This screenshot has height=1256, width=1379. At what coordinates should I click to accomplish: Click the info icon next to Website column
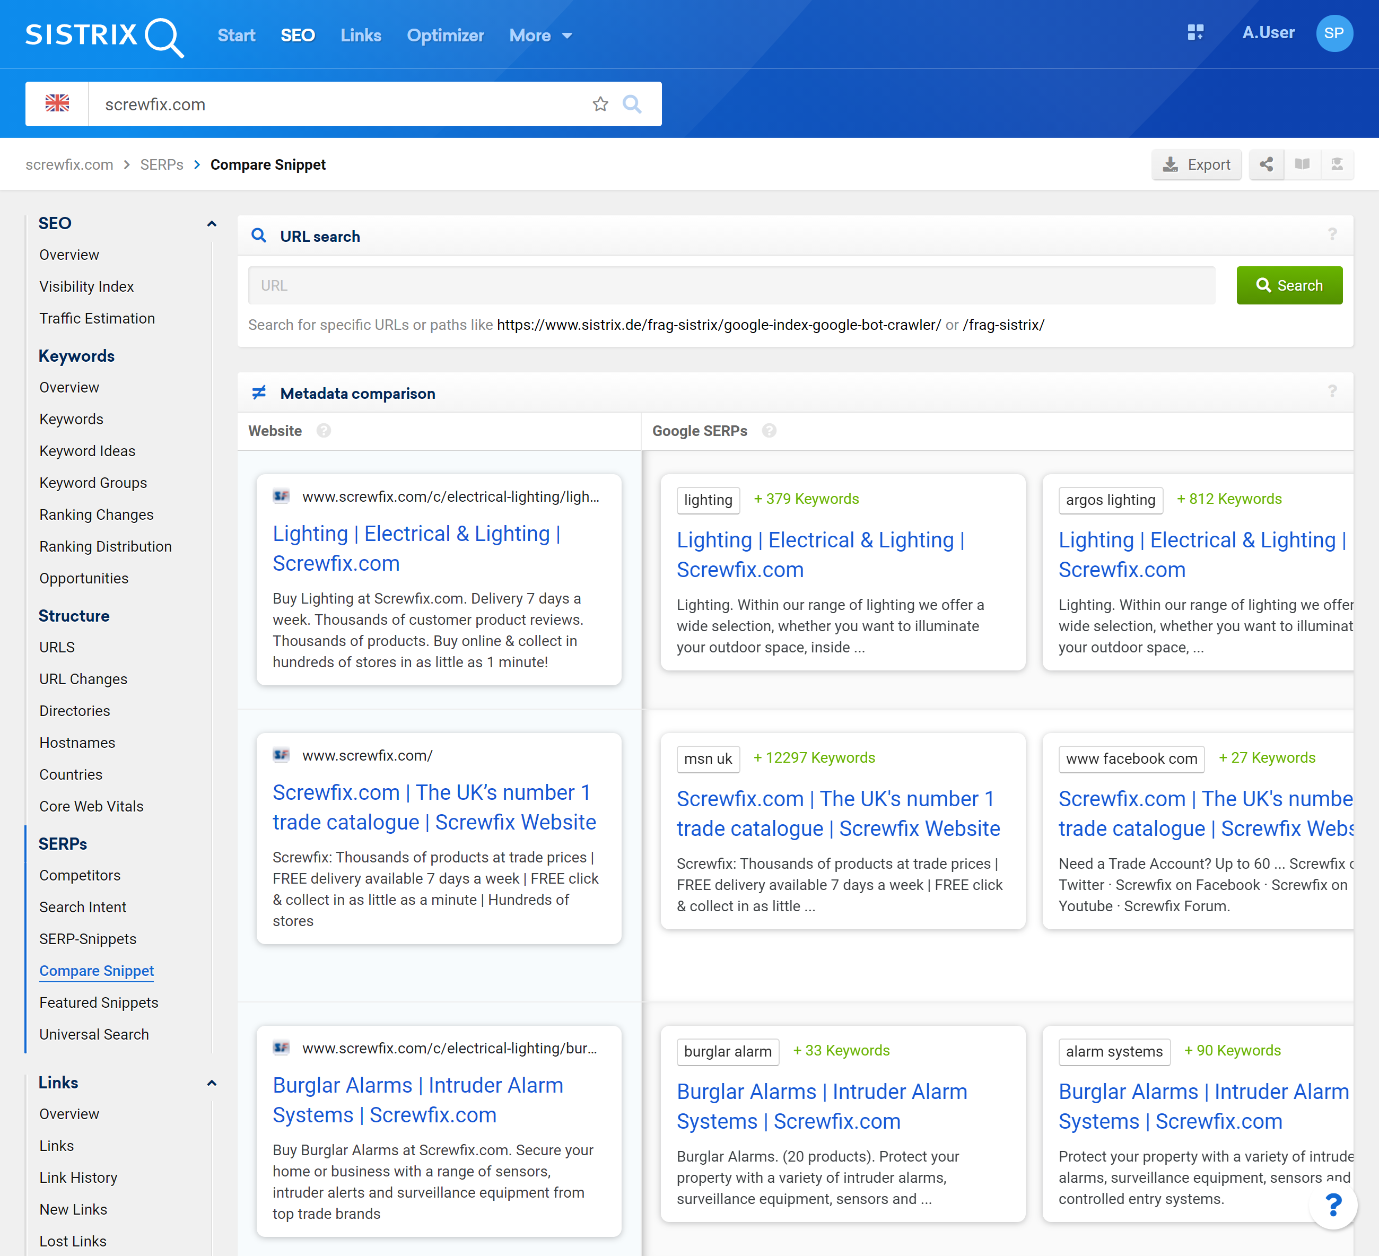click(324, 430)
